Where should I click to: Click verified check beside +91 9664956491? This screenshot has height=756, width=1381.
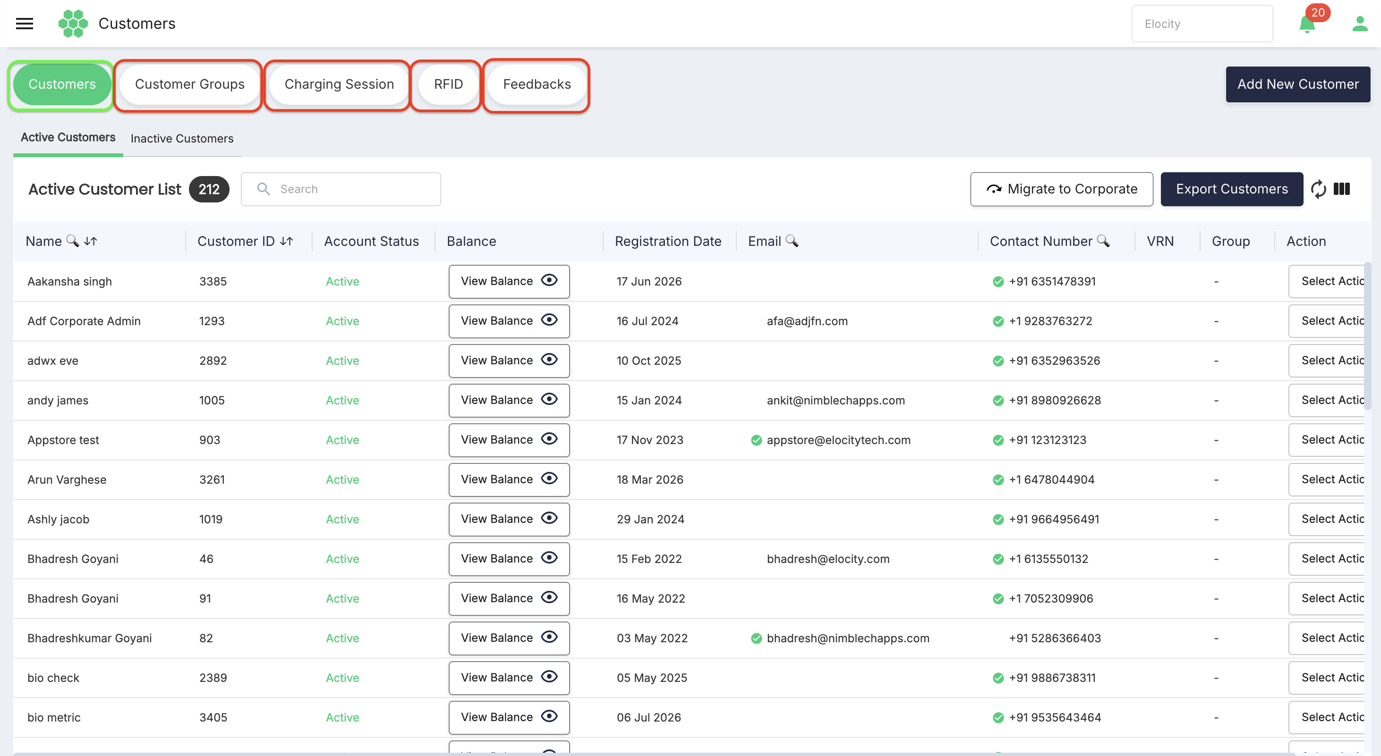point(998,520)
